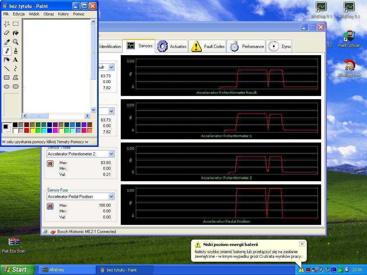Click the Accelerator Pedal Position graph
367x275 pixels.
click(221, 204)
